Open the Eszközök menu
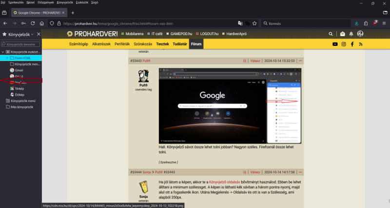The width and height of the screenshot is (390, 208). (82, 2)
